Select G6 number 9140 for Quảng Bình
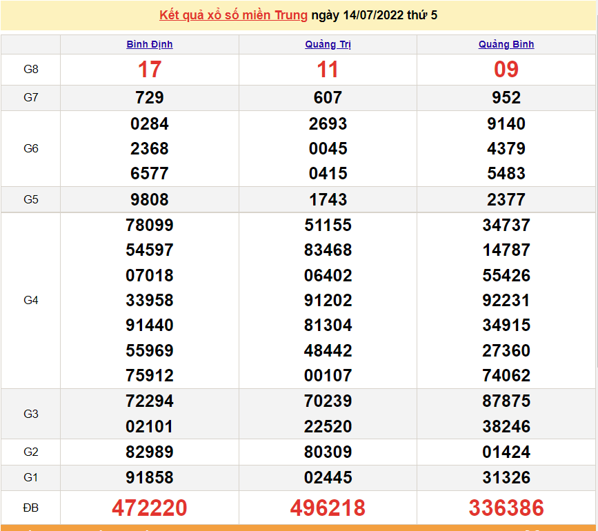This screenshot has width=598, height=531. pyautogui.click(x=506, y=124)
